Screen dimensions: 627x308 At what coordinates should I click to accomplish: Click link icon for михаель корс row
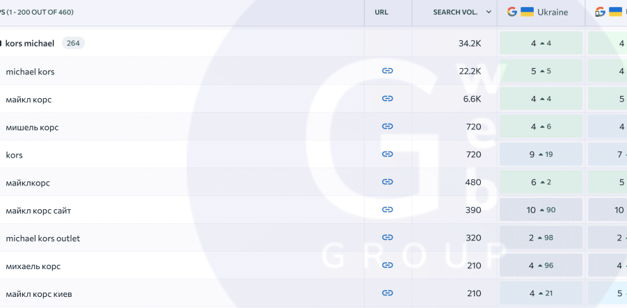coord(388,266)
